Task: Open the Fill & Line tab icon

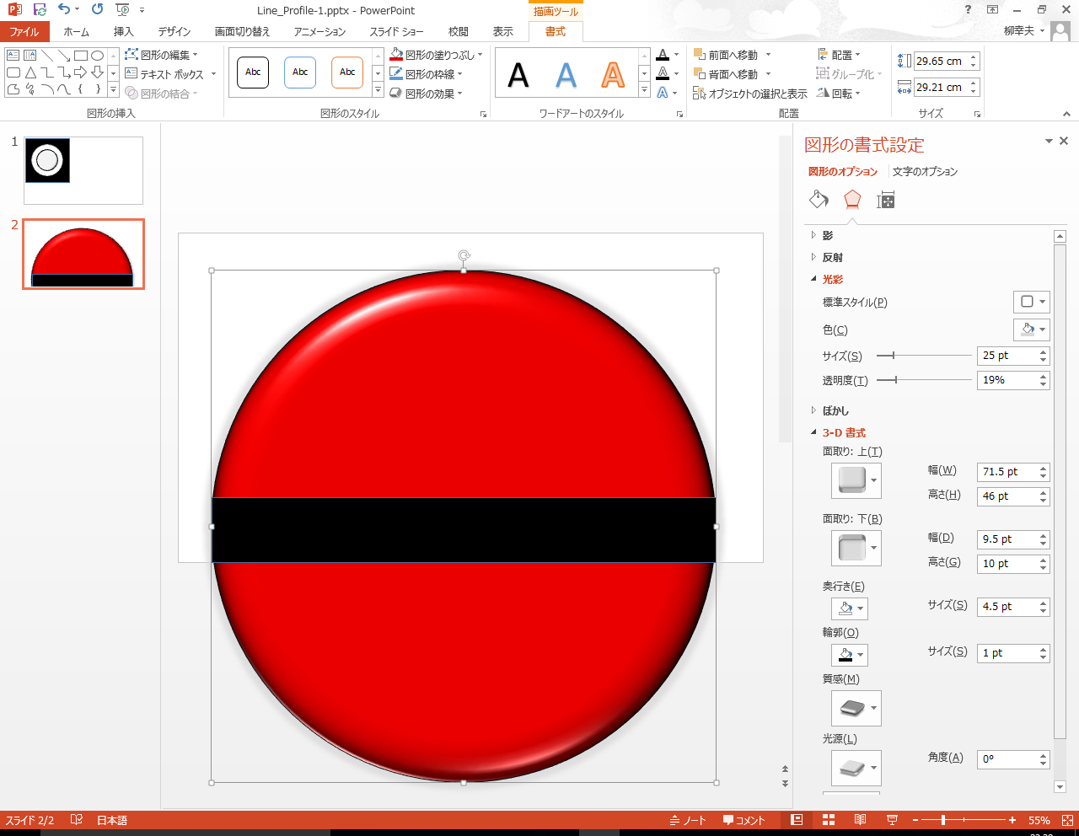Action: point(819,200)
